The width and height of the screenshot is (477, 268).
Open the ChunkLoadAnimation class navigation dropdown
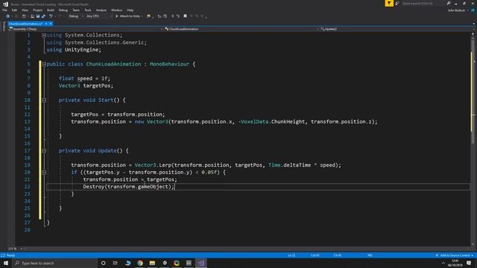click(x=241, y=29)
